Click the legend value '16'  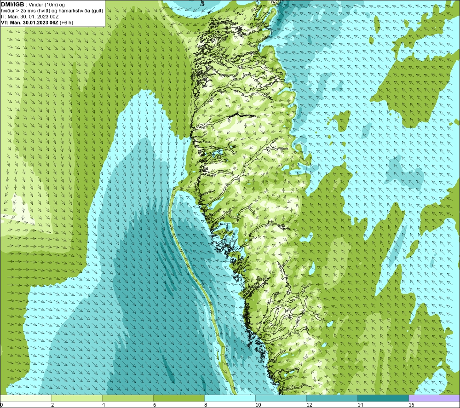point(411,405)
